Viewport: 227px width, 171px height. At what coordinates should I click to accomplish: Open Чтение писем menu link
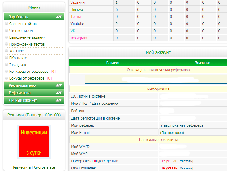pos(21,31)
